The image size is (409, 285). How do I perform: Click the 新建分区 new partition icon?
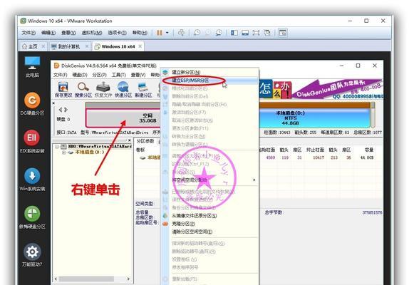143,90
